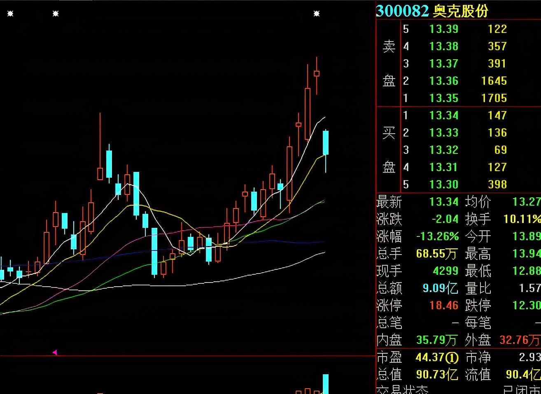541x394 pixels.
Task: Click sell volume 357
Action: pyautogui.click(x=497, y=46)
